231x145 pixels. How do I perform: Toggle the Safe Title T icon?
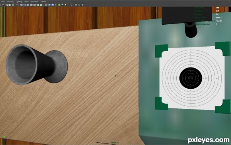(41, 5)
